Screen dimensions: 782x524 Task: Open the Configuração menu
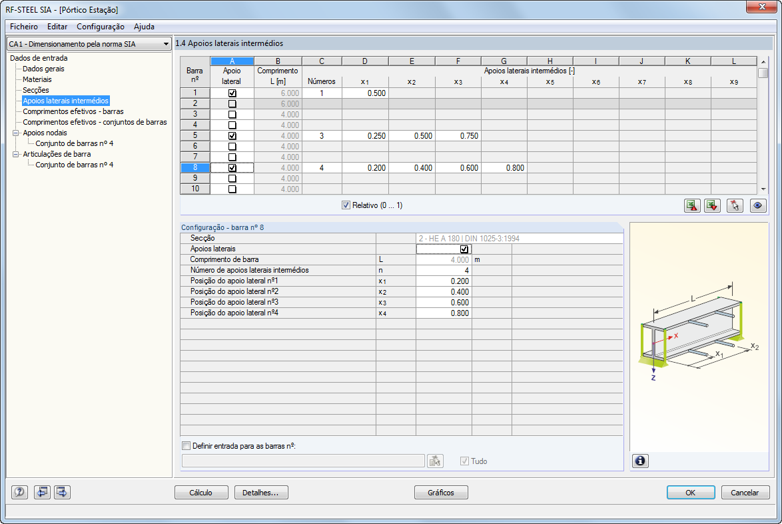point(100,27)
